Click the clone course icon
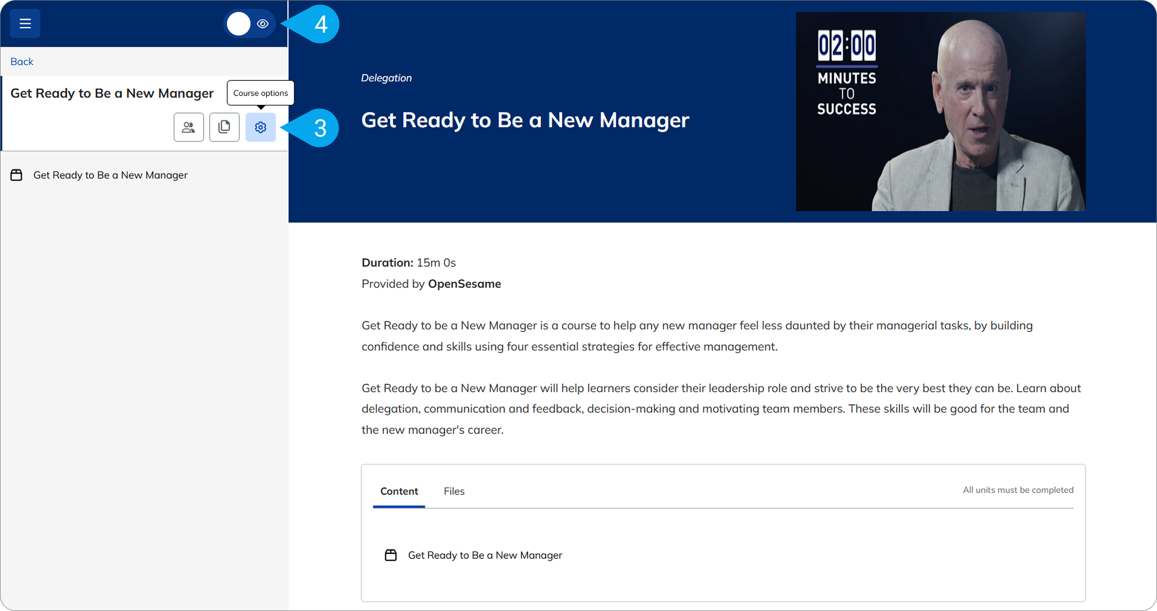 tap(224, 127)
